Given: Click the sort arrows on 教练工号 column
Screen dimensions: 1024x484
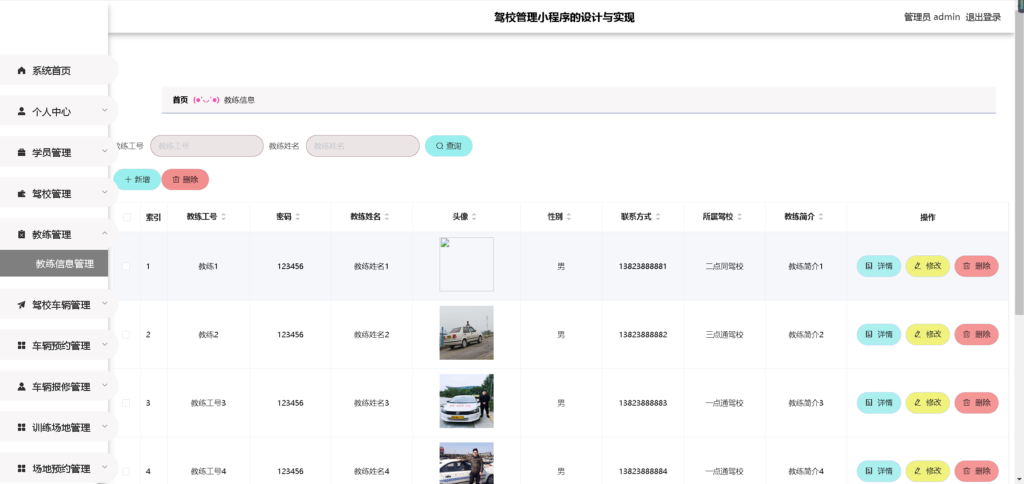Looking at the screenshot, I should click(224, 217).
